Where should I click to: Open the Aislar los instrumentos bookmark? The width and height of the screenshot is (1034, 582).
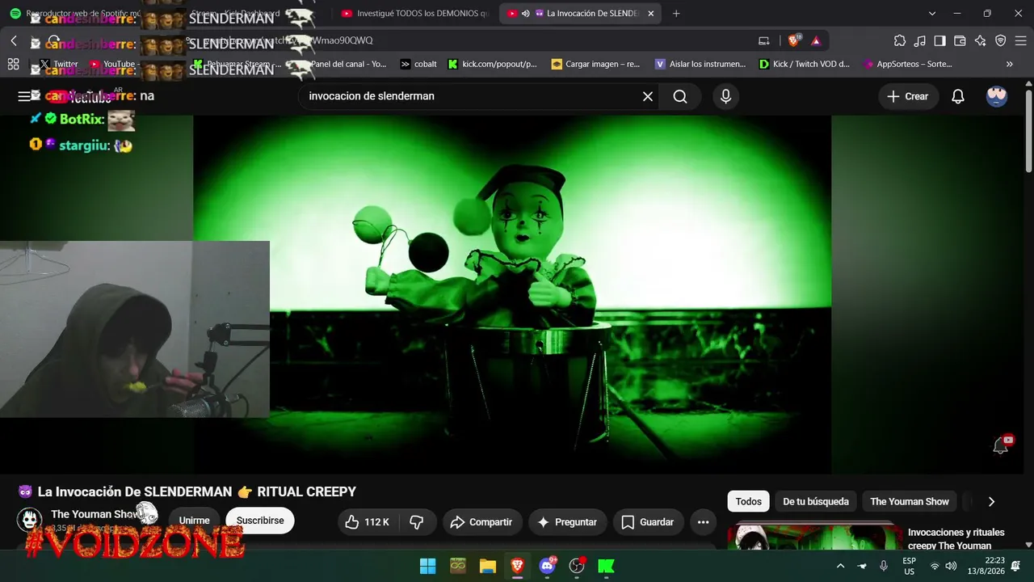pyautogui.click(x=700, y=64)
